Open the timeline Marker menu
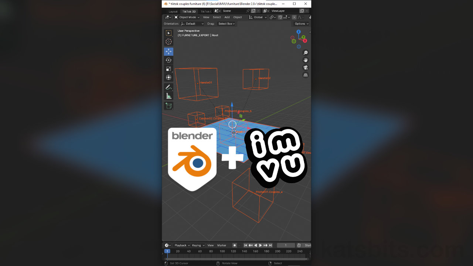 point(222,245)
